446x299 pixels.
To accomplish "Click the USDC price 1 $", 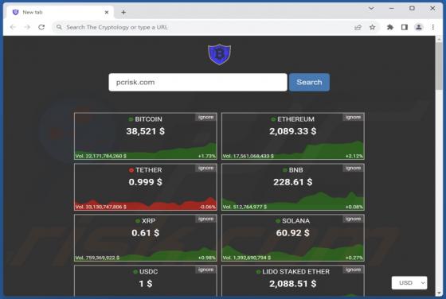I will tap(145, 284).
